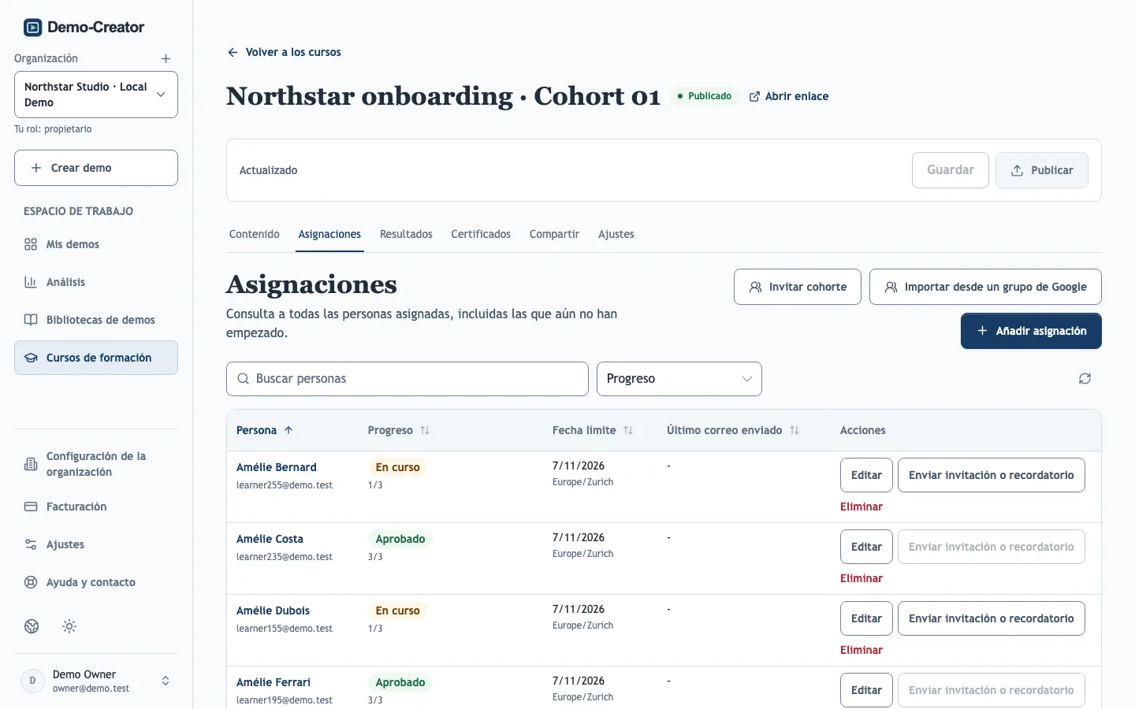1135x709 pixels.
Task: Sort the table by Persona column
Action: 265,430
